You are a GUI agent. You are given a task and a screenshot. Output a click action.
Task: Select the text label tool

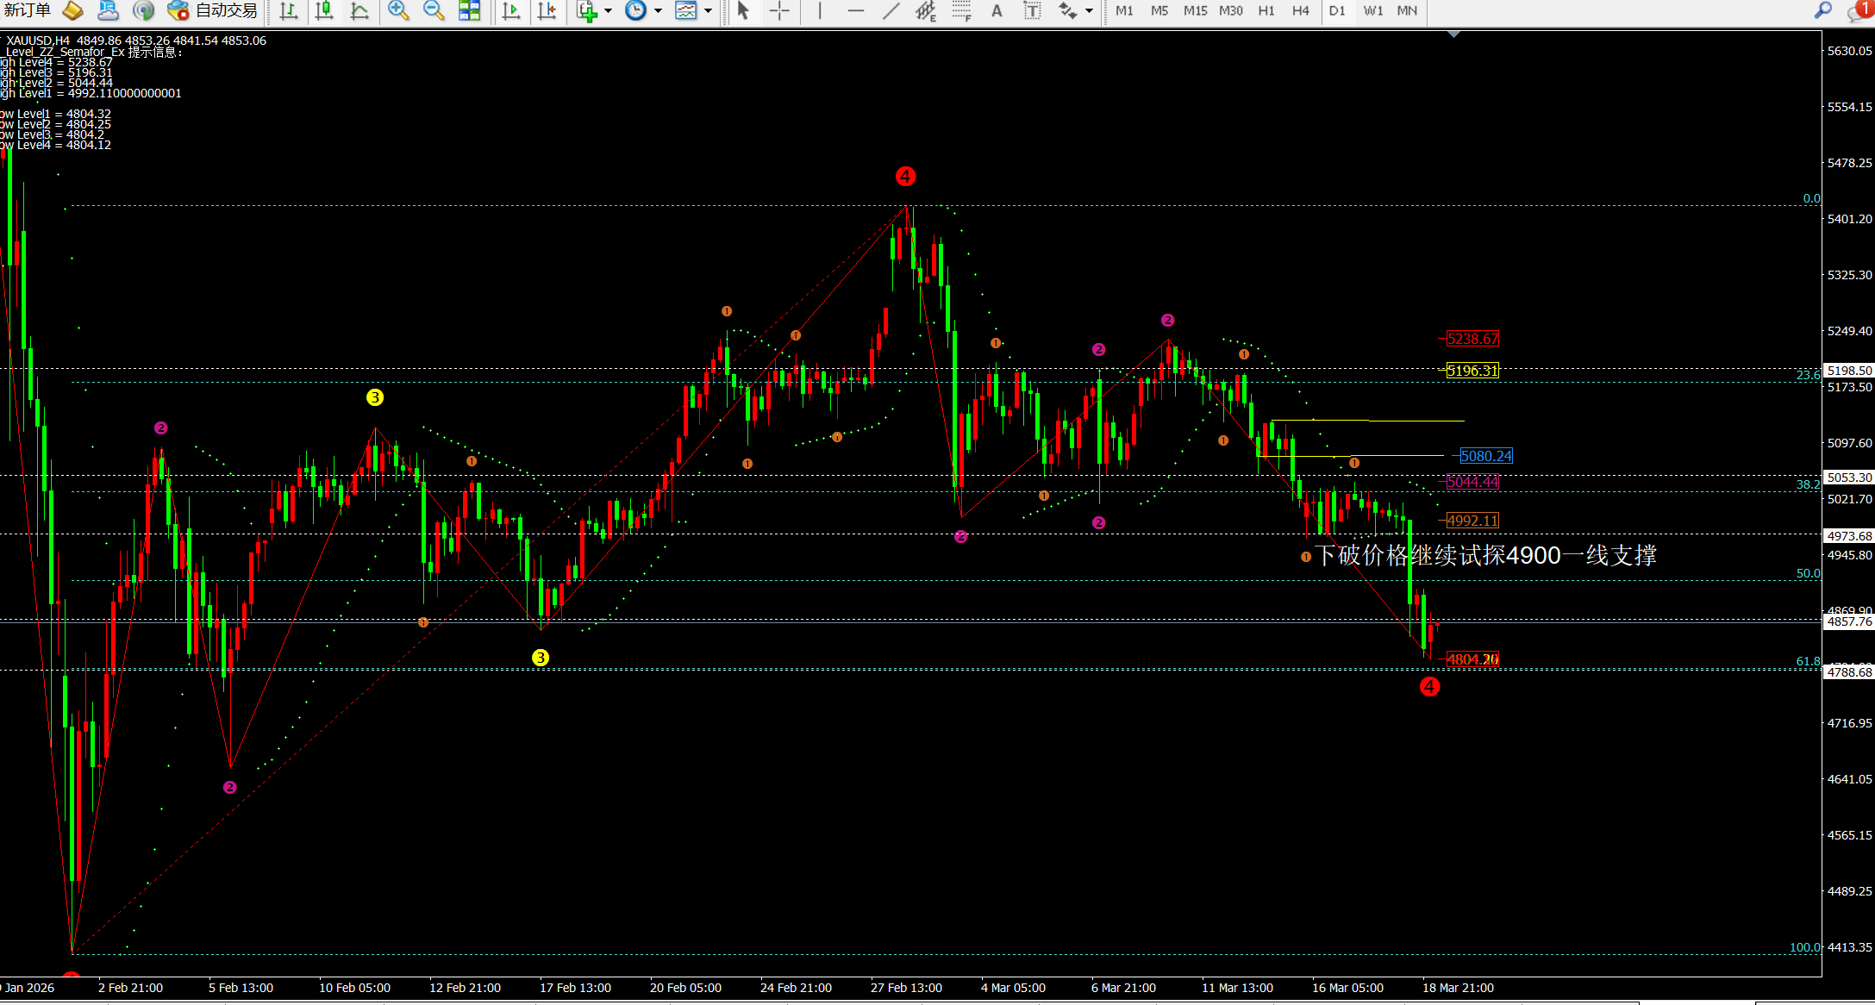pyautogui.click(x=1031, y=10)
